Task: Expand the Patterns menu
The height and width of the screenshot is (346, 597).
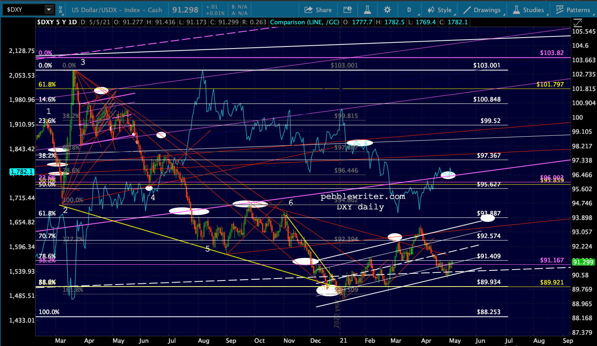Action: point(574,10)
